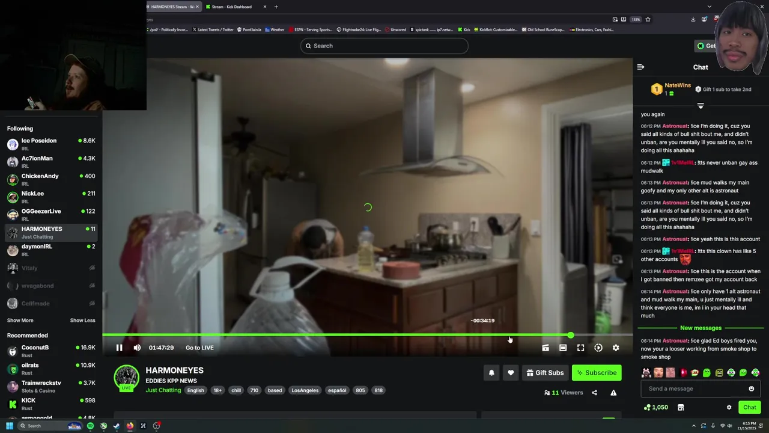Click Astronuat username in latest chat message
The height and width of the screenshot is (433, 769).
click(x=675, y=341)
